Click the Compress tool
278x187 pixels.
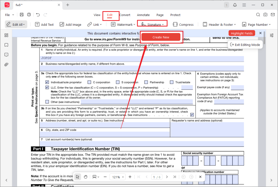coord(183,24)
